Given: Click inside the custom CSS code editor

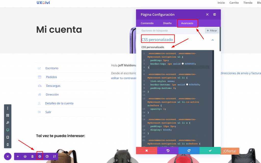Looking at the screenshot, I should pyautogui.click(x=178, y=98).
